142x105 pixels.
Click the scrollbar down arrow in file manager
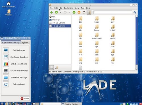137,69
